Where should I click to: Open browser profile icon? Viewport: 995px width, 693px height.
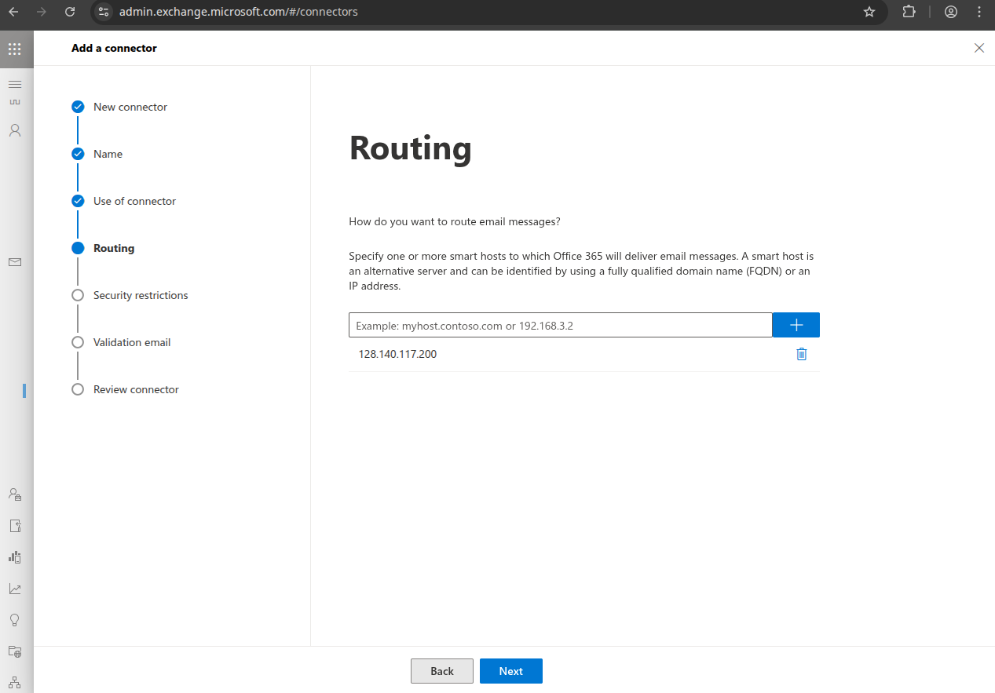point(951,12)
